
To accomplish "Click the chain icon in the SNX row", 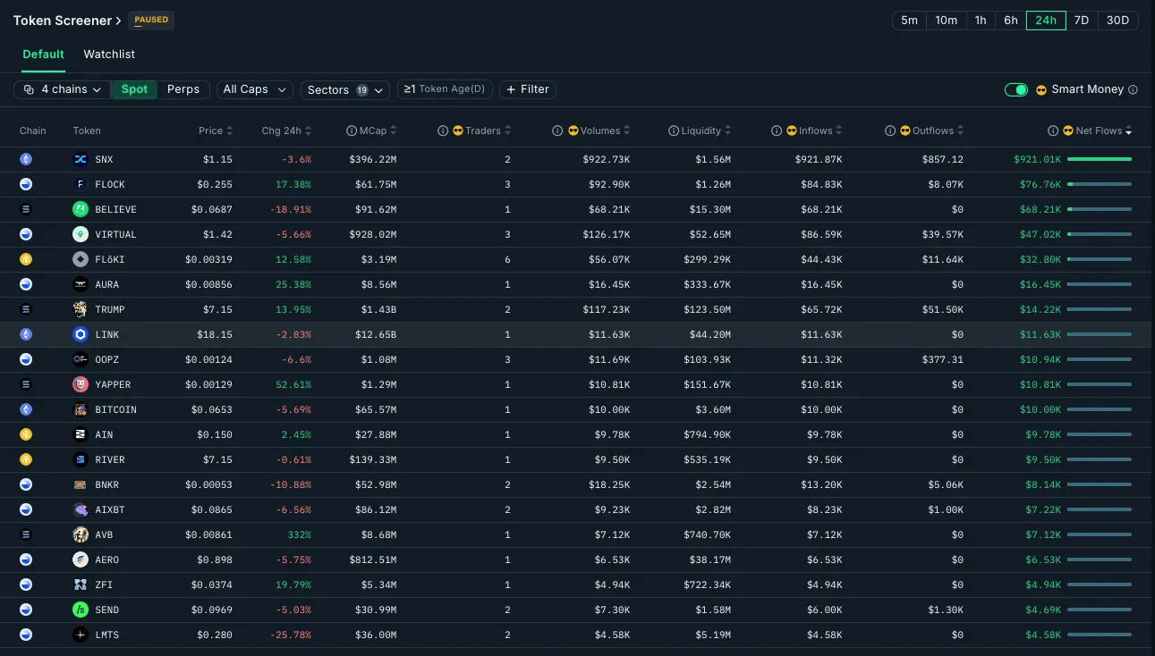I will (x=26, y=159).
